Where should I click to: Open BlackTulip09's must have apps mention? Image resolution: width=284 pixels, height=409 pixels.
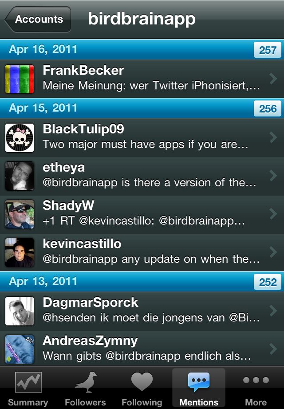coord(142,138)
